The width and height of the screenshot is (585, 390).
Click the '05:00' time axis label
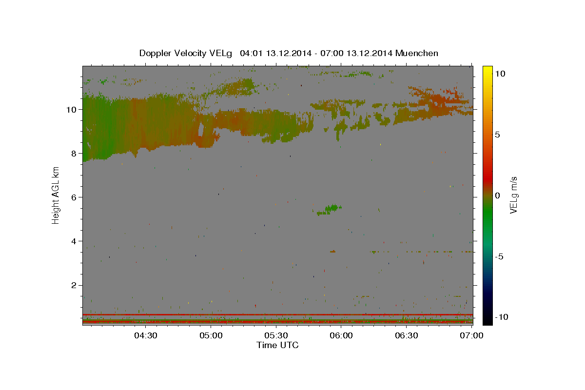[211, 335]
